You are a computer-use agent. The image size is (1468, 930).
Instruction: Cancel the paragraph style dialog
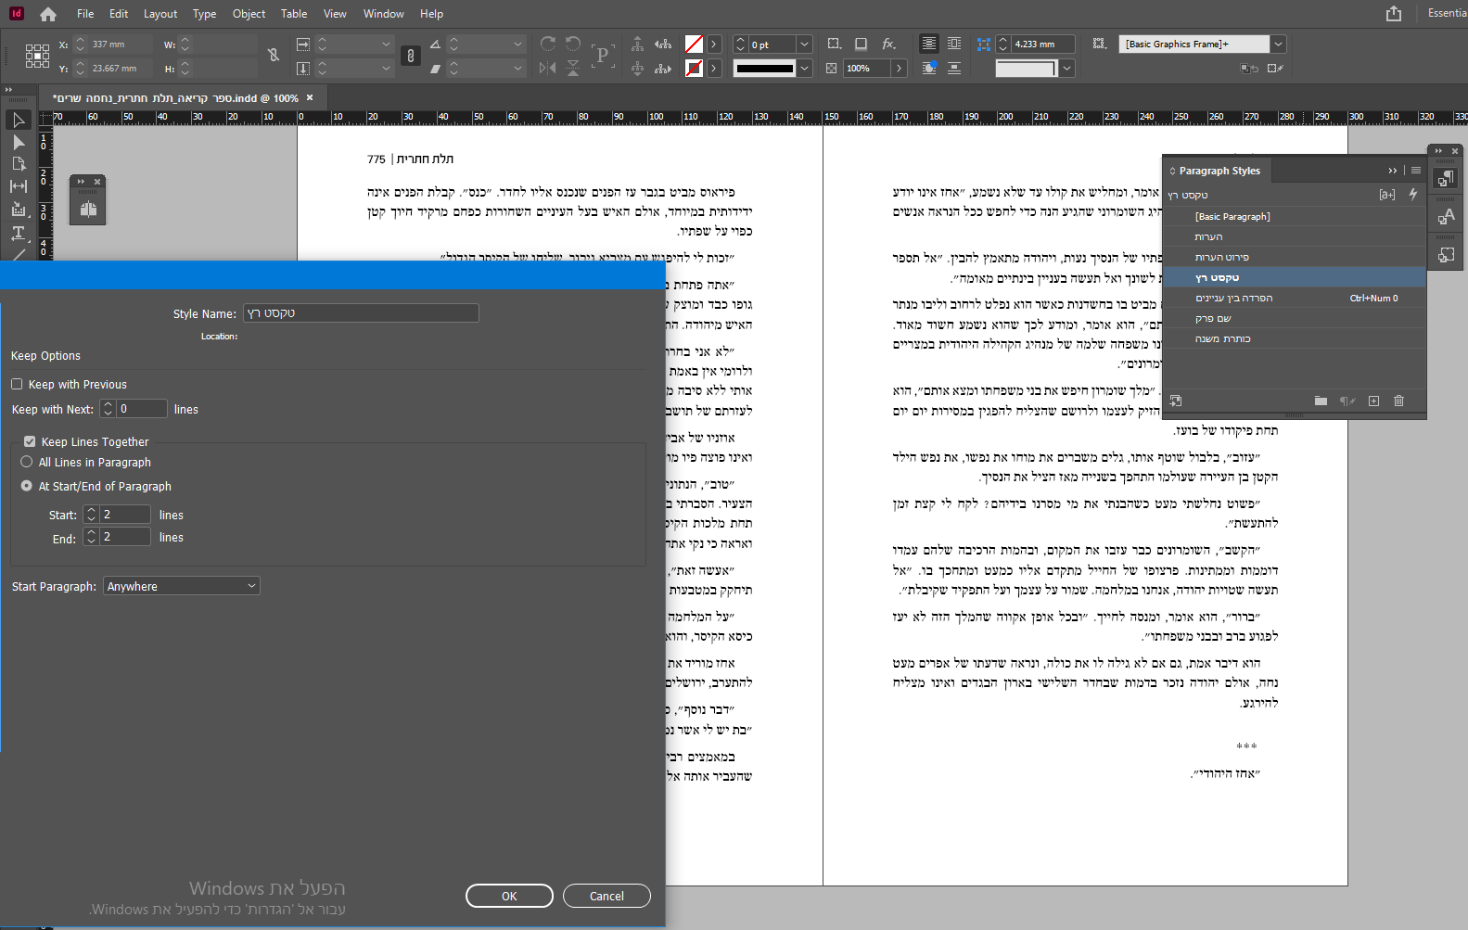coord(606,896)
